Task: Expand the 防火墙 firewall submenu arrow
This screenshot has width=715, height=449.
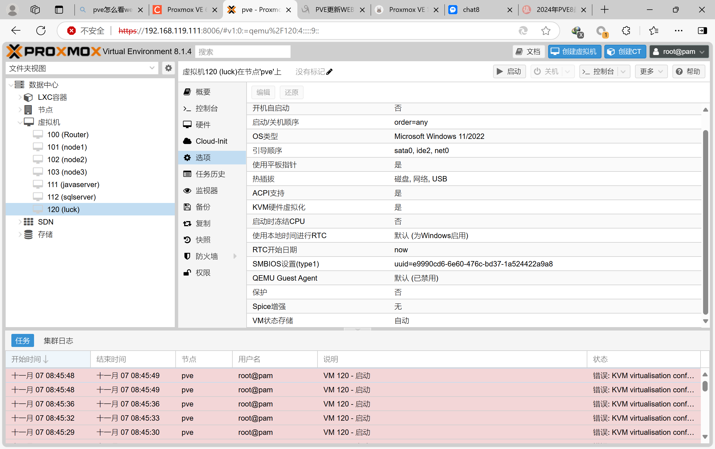Action: (235, 256)
